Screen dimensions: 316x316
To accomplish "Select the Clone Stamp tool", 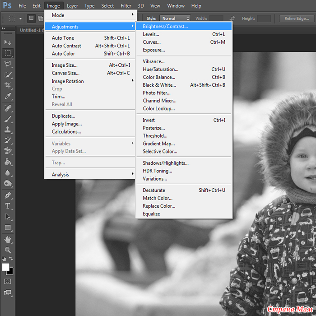I will click(8, 130).
